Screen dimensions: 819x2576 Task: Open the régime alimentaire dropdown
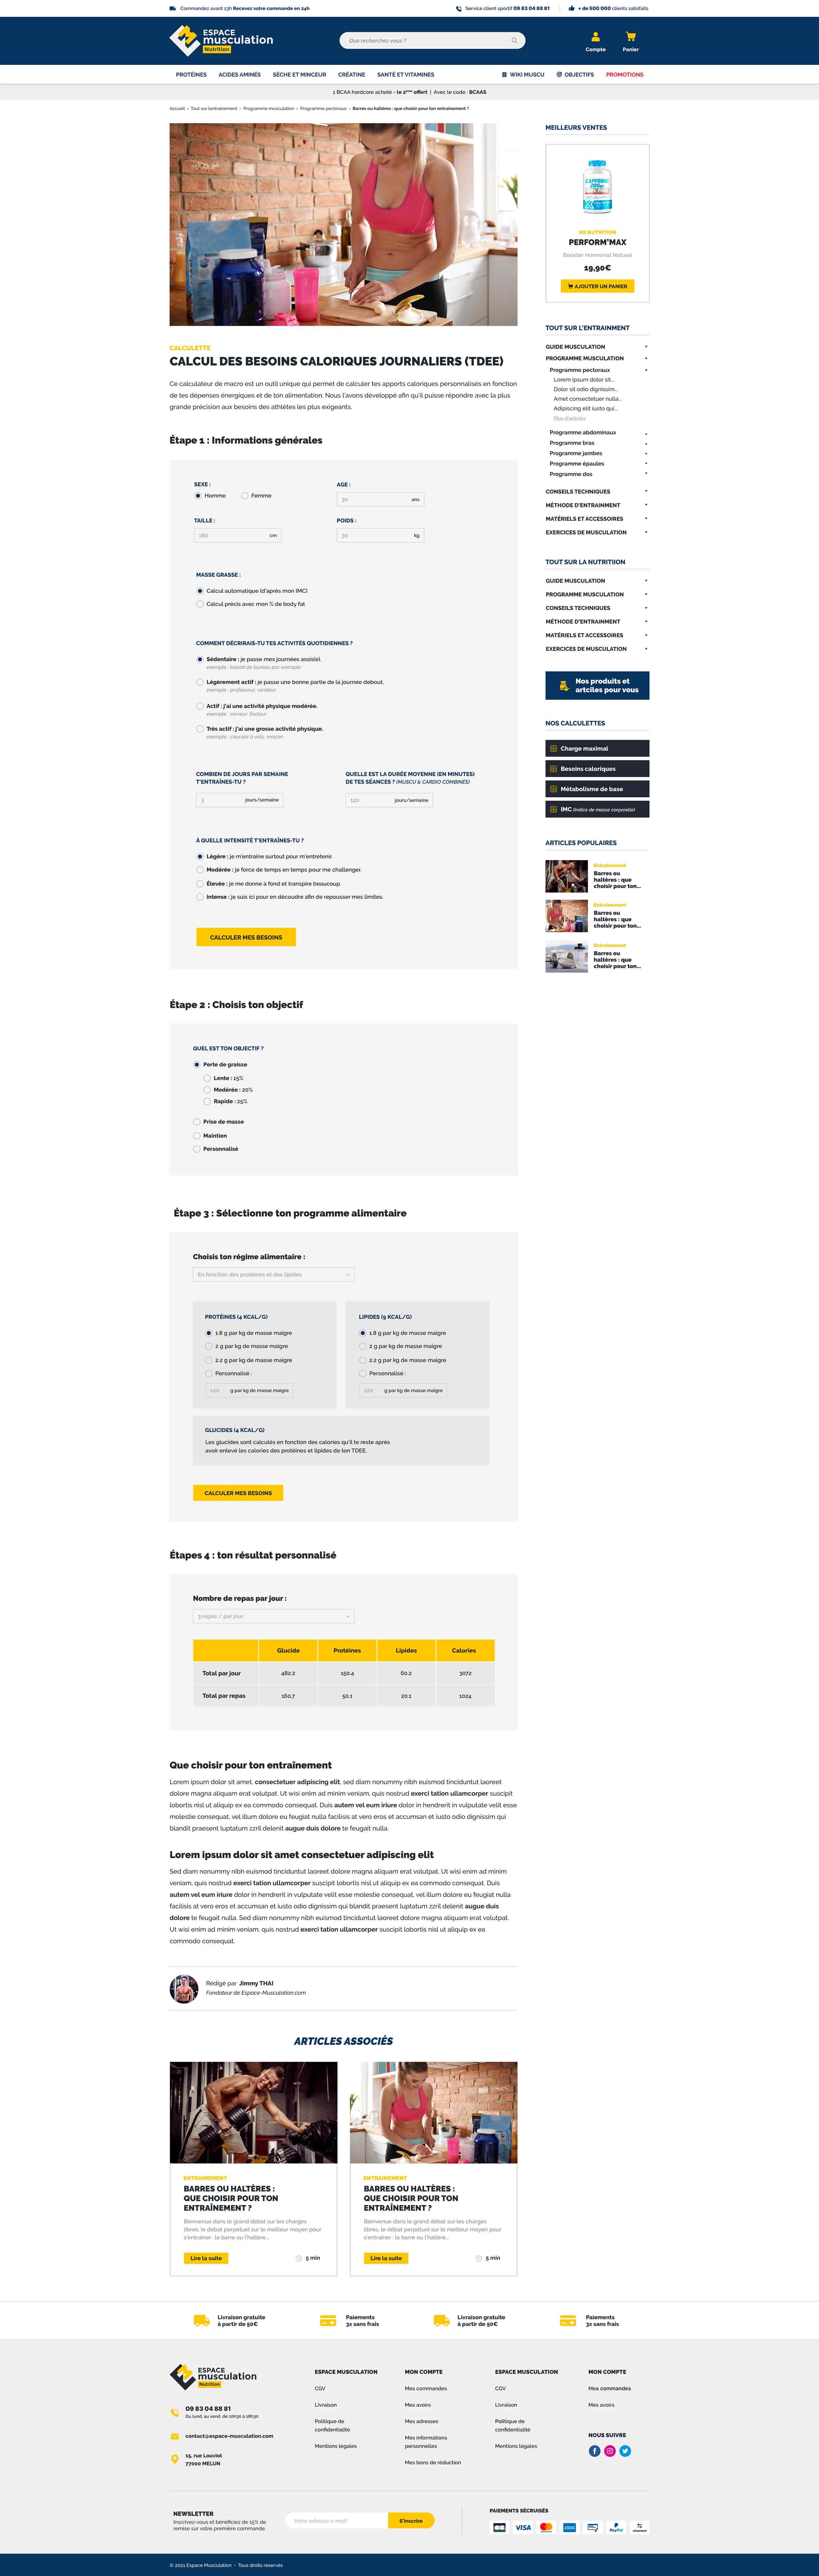point(273,1275)
